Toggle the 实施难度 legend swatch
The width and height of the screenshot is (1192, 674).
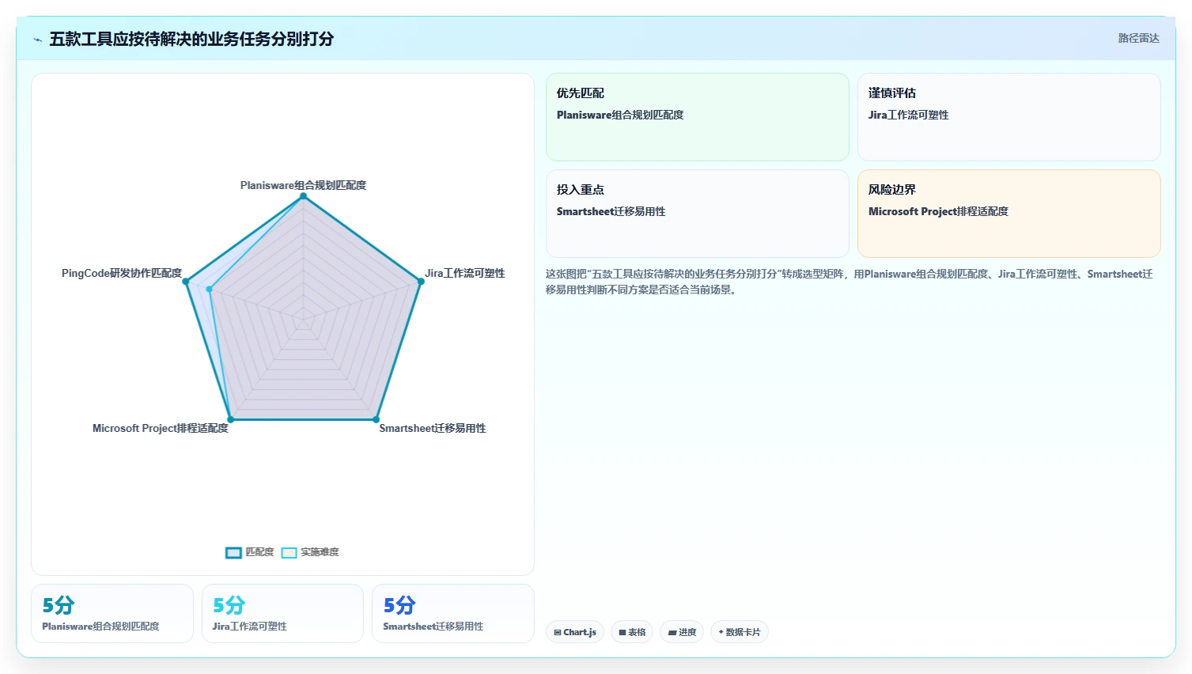289,552
